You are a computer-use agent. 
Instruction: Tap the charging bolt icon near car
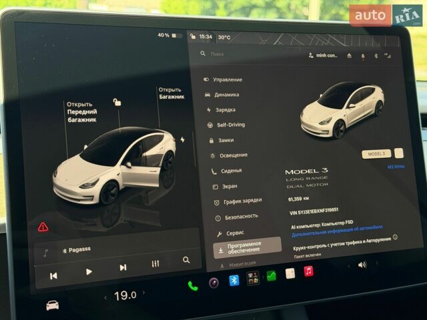[182, 139]
